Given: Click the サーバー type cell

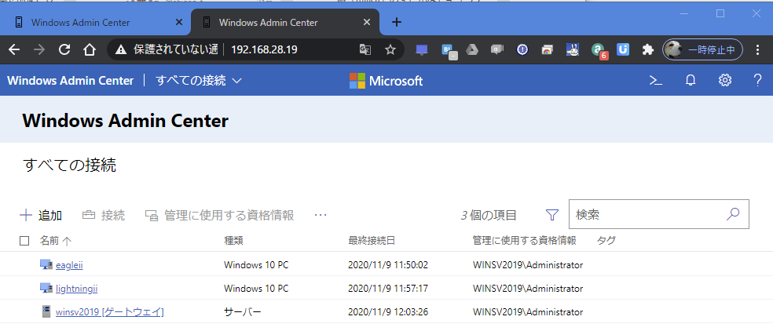Looking at the screenshot, I should [x=243, y=312].
